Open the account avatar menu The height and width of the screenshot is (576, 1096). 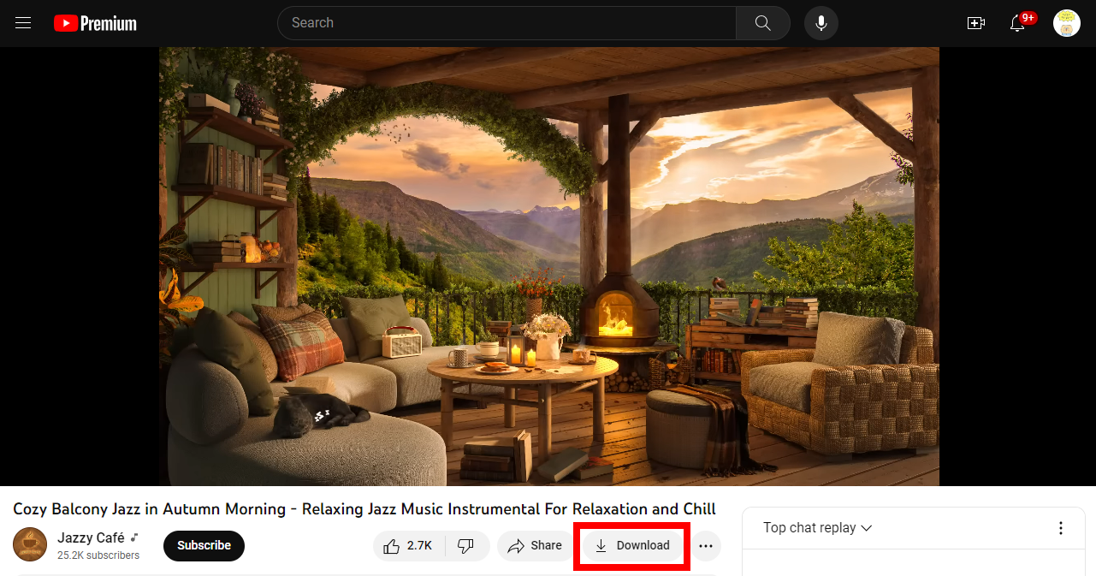click(x=1067, y=23)
